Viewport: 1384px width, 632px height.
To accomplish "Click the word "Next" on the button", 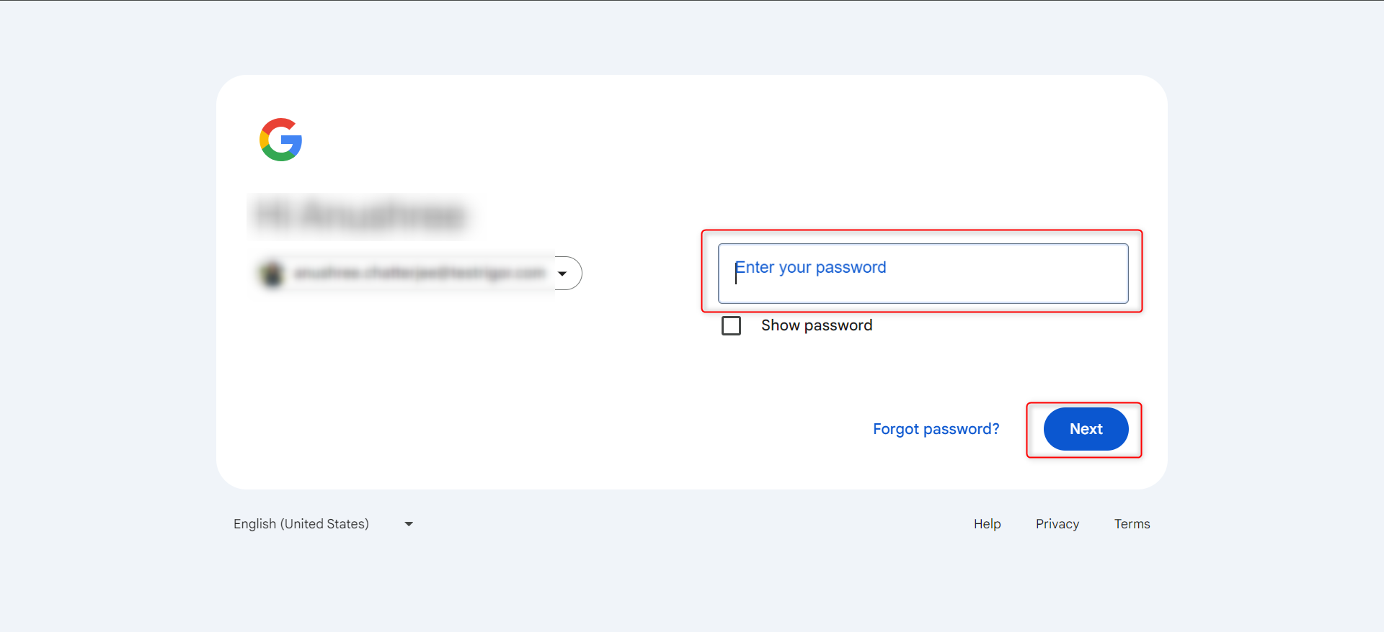I will point(1086,429).
